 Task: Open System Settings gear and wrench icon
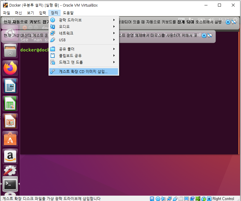pyautogui.click(x=10, y=170)
